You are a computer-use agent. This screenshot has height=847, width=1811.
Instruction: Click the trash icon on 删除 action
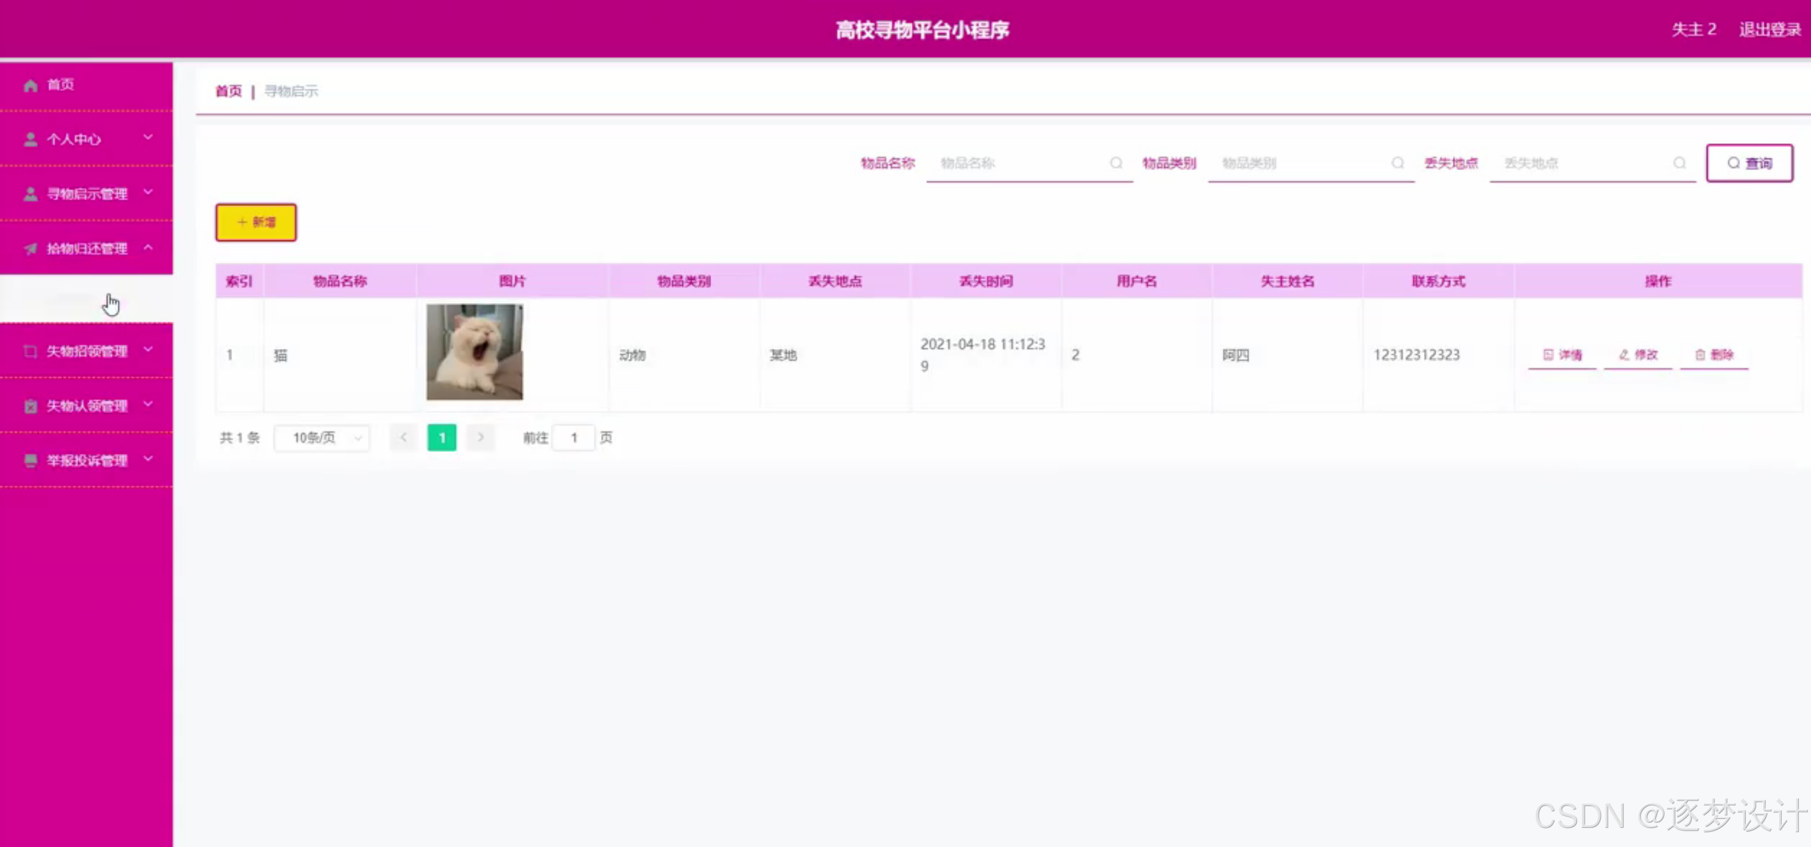pos(1699,355)
